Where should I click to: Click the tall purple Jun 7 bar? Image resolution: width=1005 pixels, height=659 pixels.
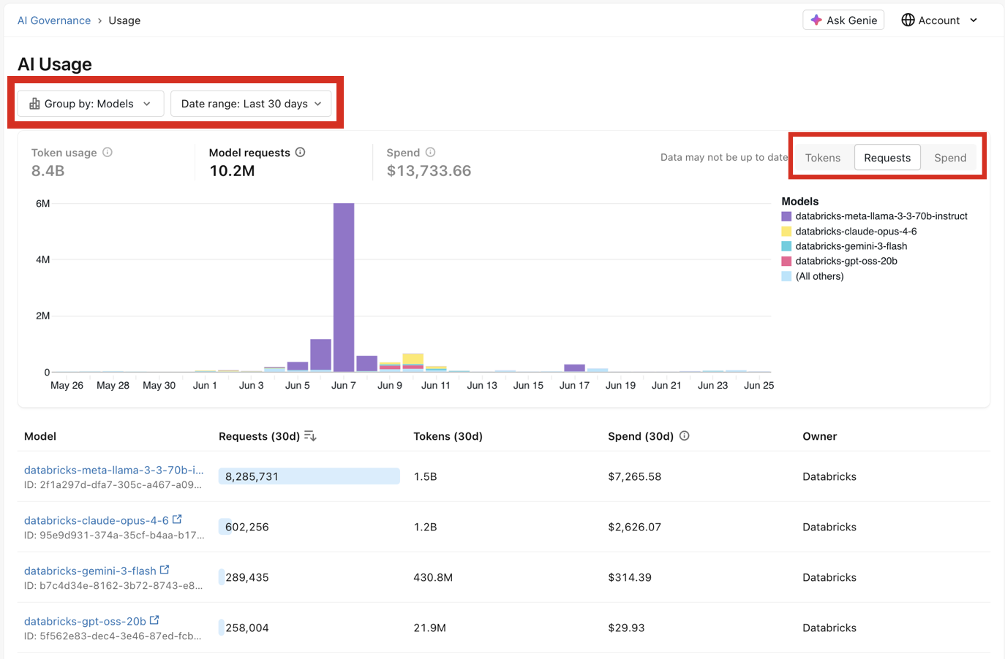[x=344, y=287]
